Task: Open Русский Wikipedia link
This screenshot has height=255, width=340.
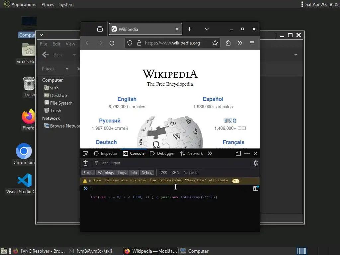Action: point(110,121)
